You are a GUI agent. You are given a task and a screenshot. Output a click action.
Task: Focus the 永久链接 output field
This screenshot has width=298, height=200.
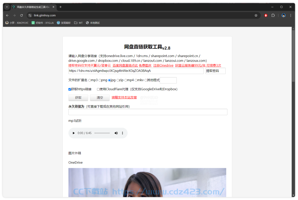(148, 112)
